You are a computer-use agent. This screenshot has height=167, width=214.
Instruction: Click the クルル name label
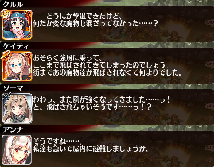pyautogui.click(x=13, y=5)
